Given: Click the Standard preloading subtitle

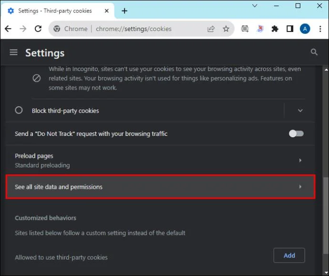Looking at the screenshot, I should pyautogui.click(x=42, y=165).
